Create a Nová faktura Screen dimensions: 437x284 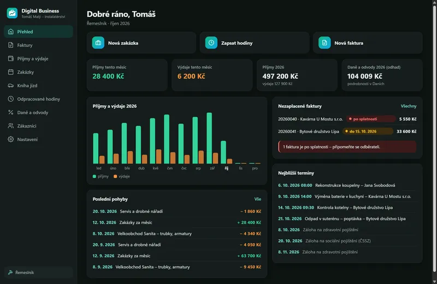pos(368,43)
